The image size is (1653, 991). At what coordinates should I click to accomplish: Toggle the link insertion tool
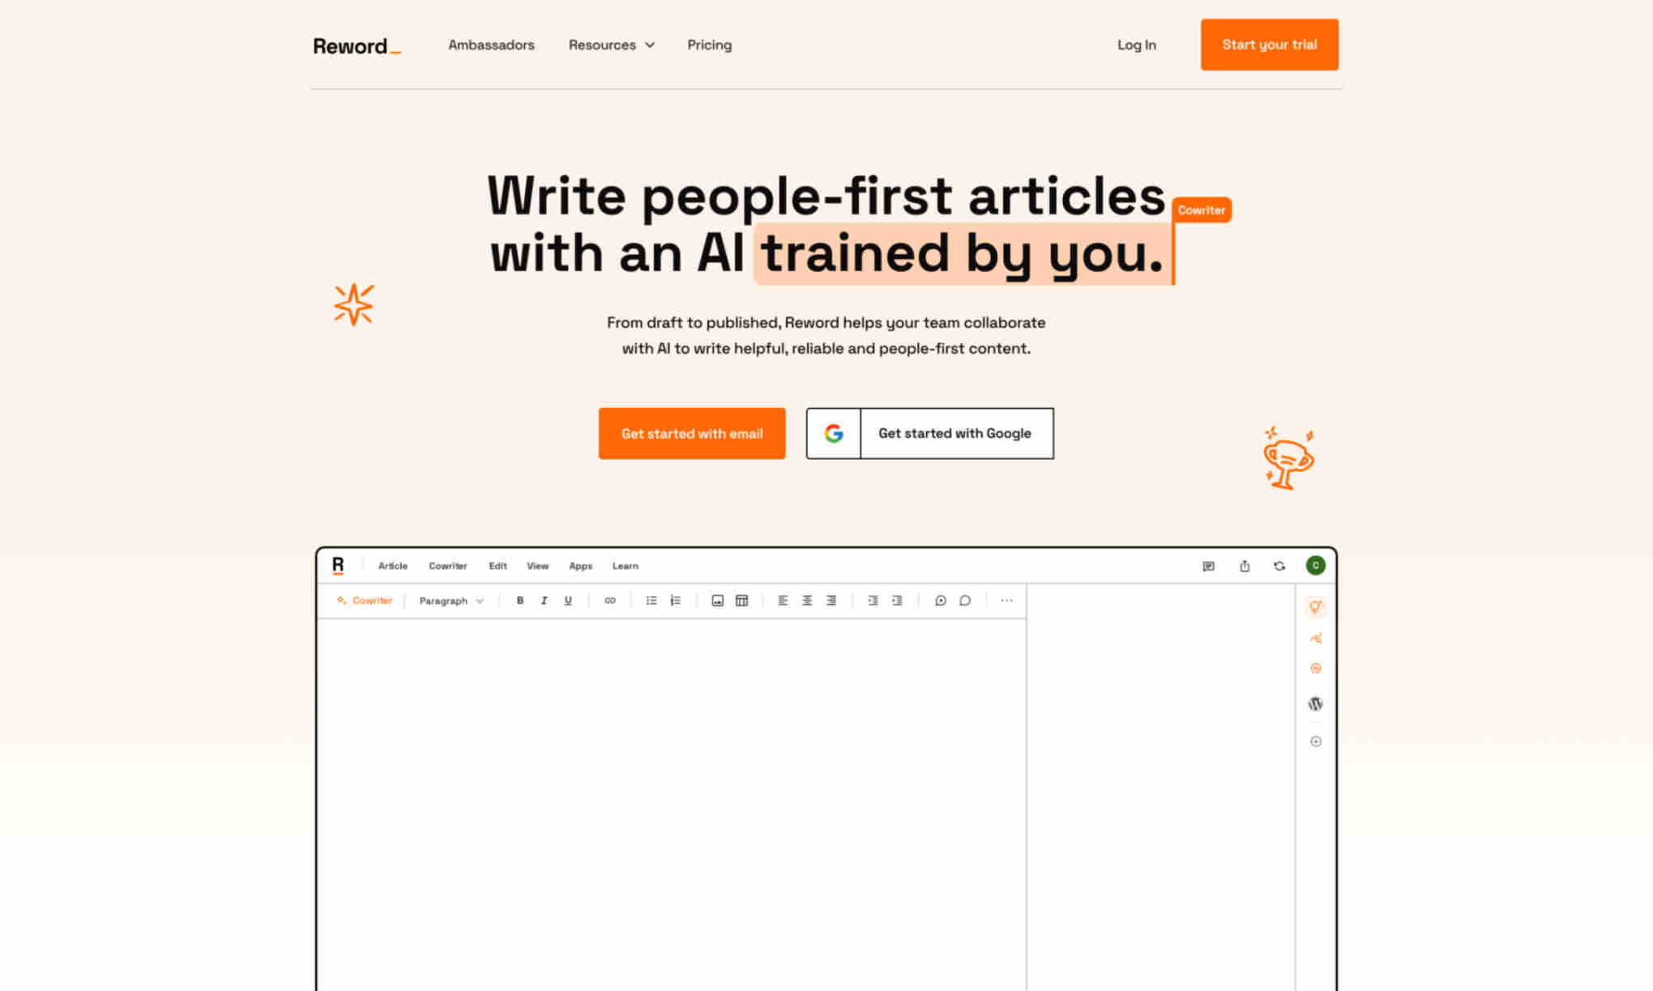609,601
